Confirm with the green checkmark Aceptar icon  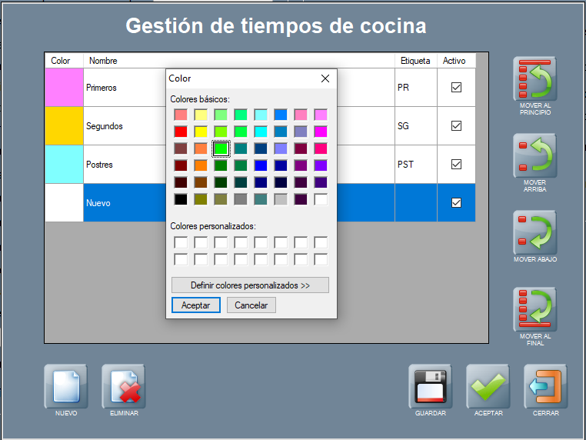(x=488, y=386)
